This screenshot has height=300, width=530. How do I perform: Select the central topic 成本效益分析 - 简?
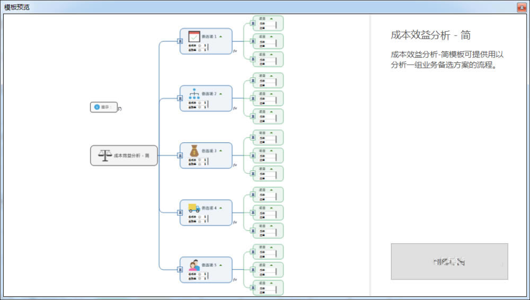tap(124, 156)
